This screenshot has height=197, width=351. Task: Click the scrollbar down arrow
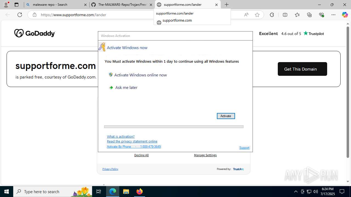(348, 181)
